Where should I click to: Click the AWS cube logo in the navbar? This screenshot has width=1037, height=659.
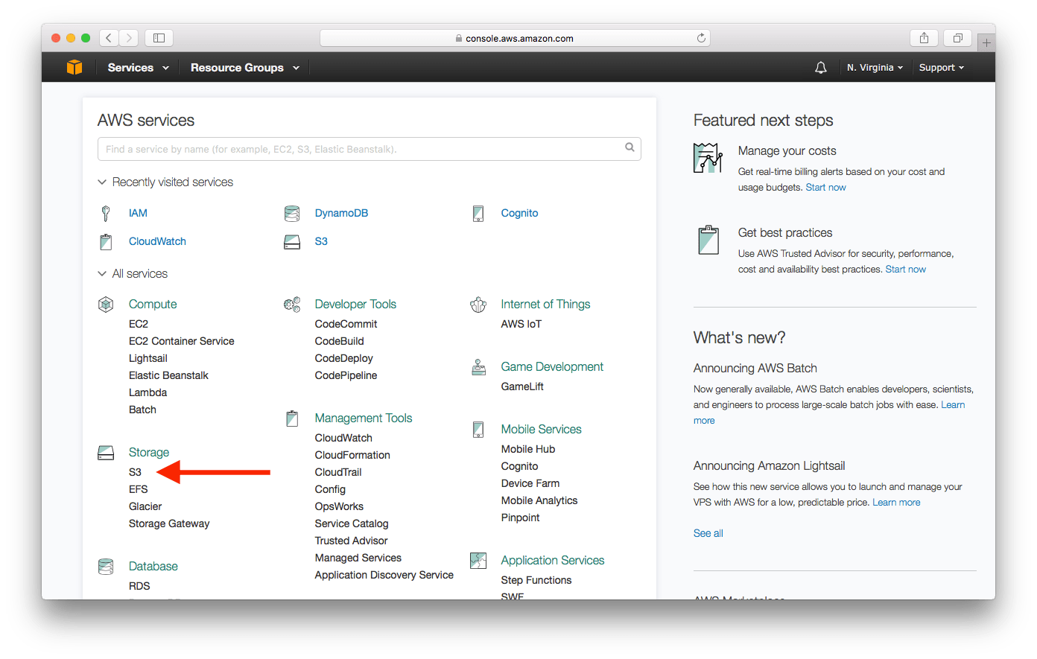tap(74, 67)
